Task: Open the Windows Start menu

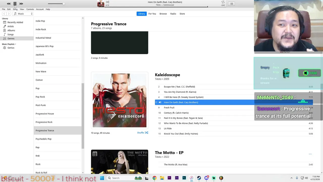Action: [102, 178]
